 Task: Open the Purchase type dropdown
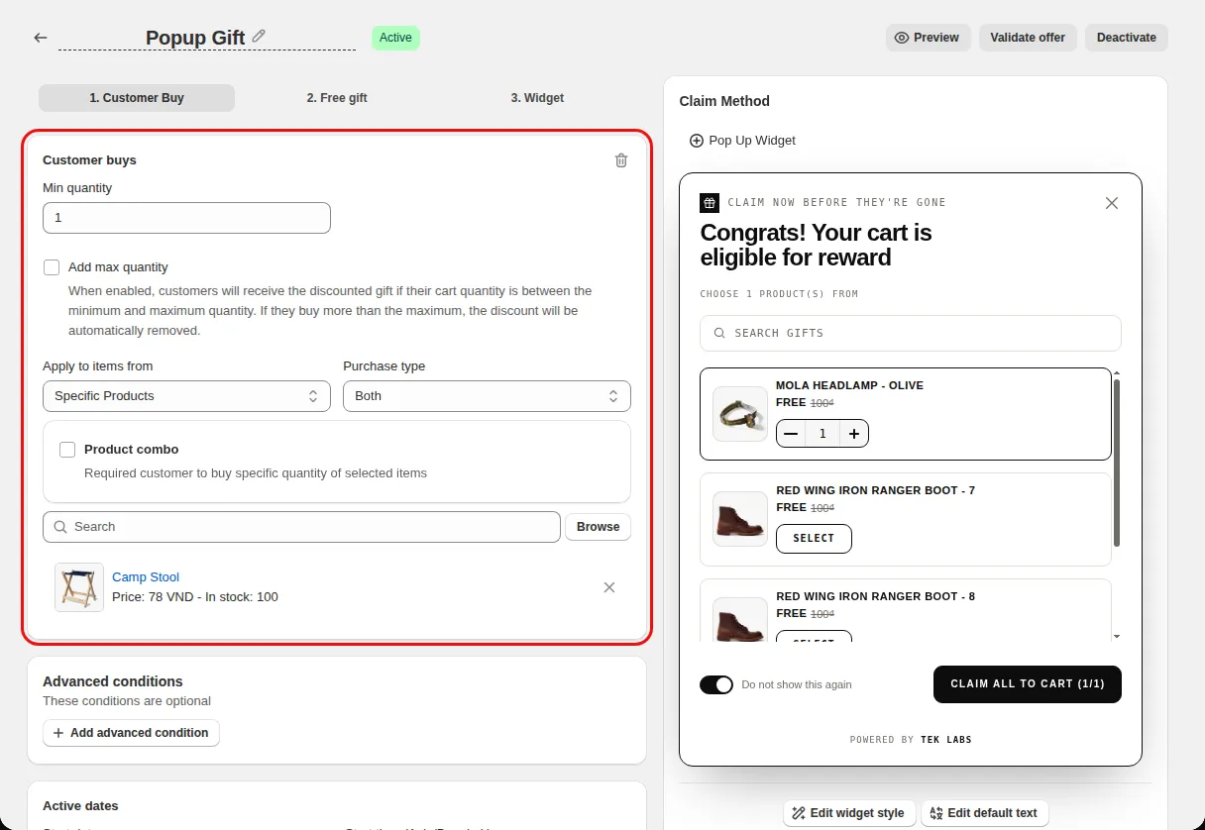click(x=487, y=396)
